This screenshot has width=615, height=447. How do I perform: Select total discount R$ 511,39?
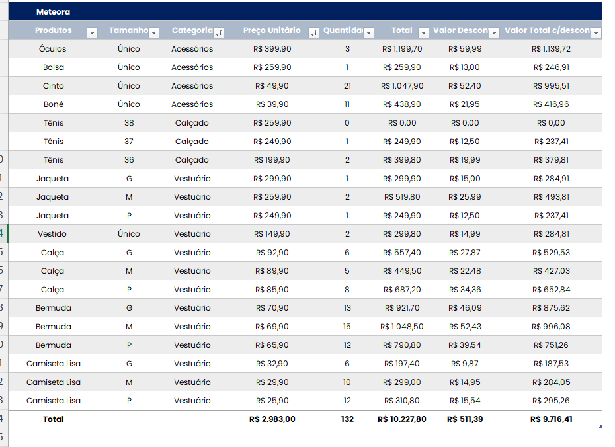coord(465,419)
